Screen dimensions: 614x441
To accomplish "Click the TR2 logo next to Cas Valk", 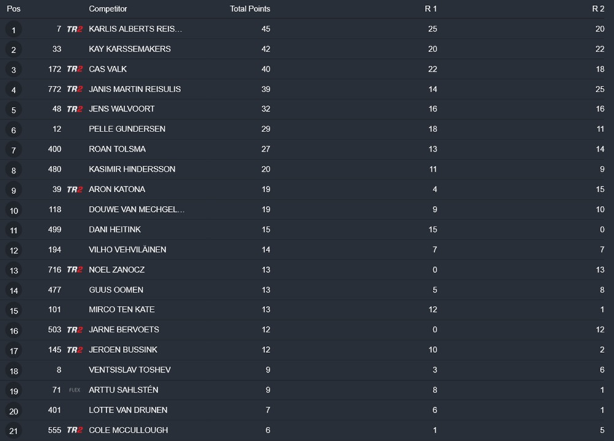I will [74, 69].
